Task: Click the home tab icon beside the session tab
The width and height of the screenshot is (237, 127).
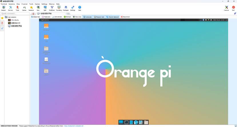Action: [33, 14]
